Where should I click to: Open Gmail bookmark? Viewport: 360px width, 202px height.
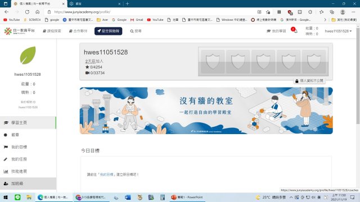coord(137,20)
